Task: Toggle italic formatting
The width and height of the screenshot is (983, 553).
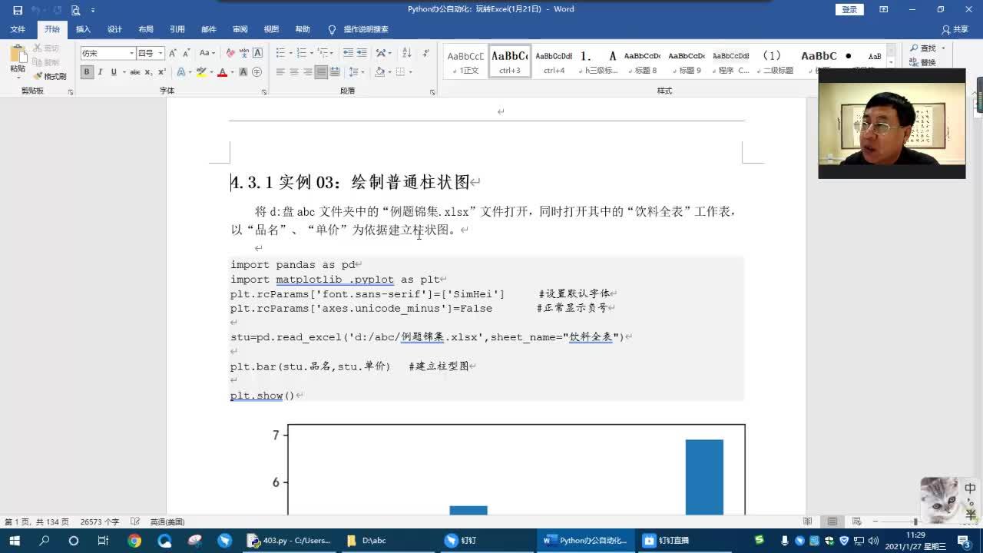Action: coord(100,72)
